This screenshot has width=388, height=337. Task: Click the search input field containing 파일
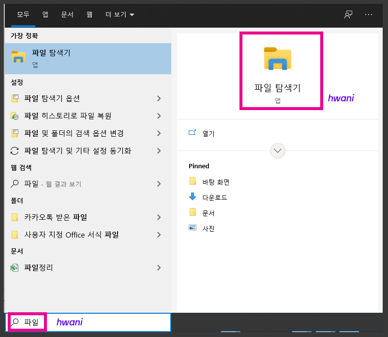point(88,322)
